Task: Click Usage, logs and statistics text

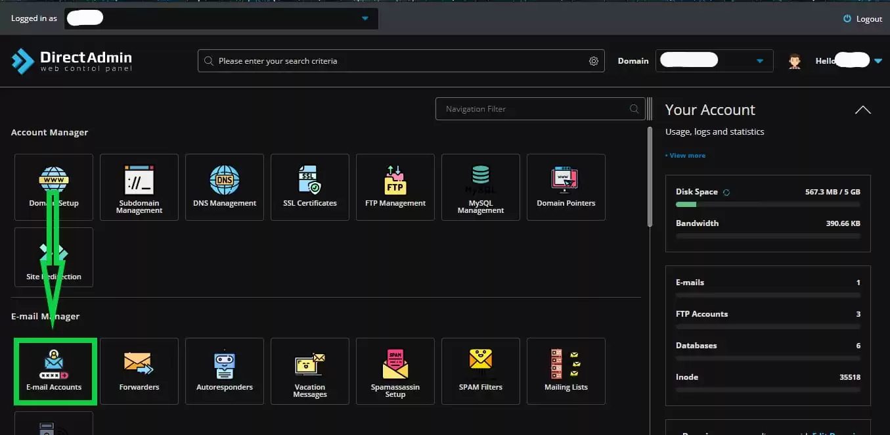Action: [x=715, y=132]
